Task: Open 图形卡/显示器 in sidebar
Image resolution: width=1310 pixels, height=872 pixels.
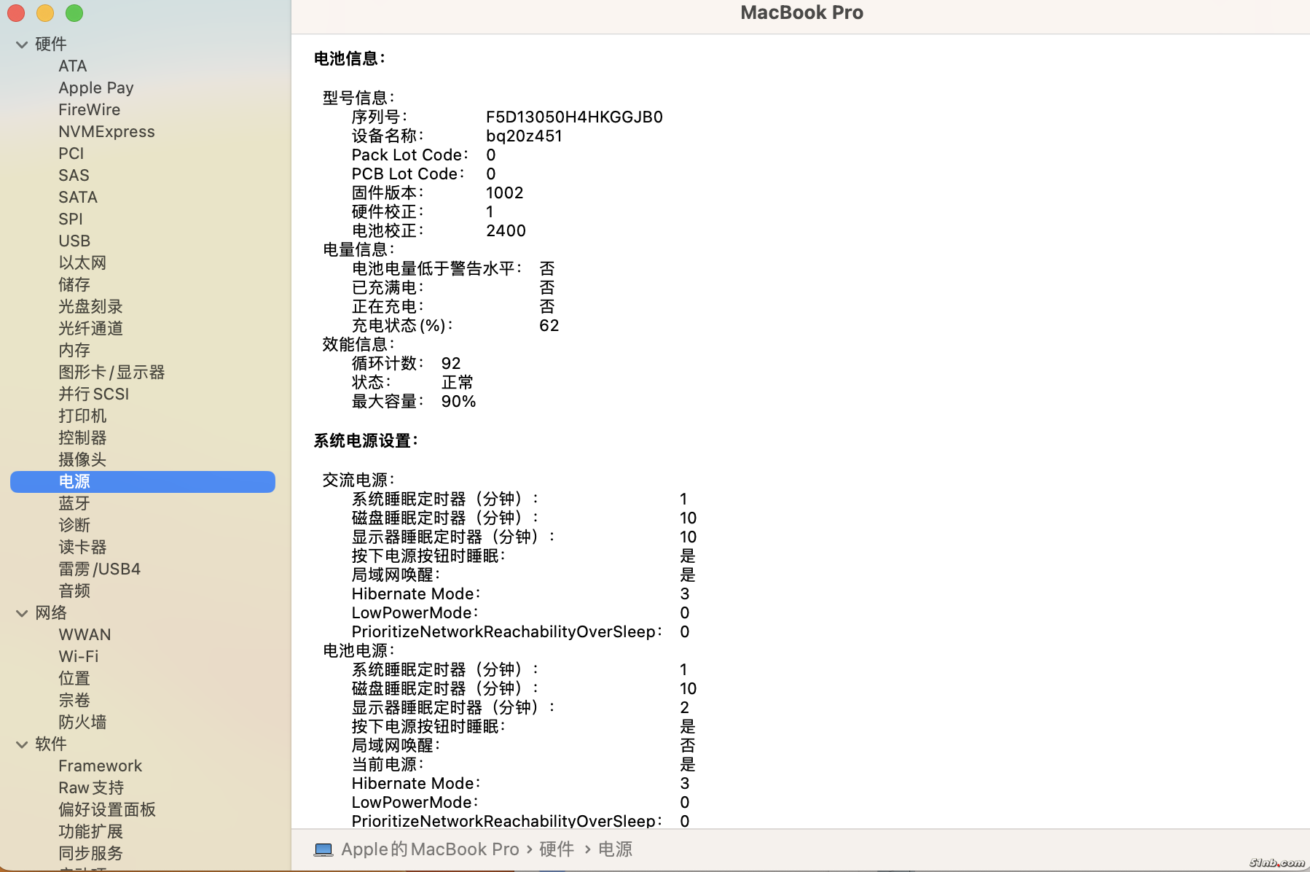Action: [x=111, y=372]
